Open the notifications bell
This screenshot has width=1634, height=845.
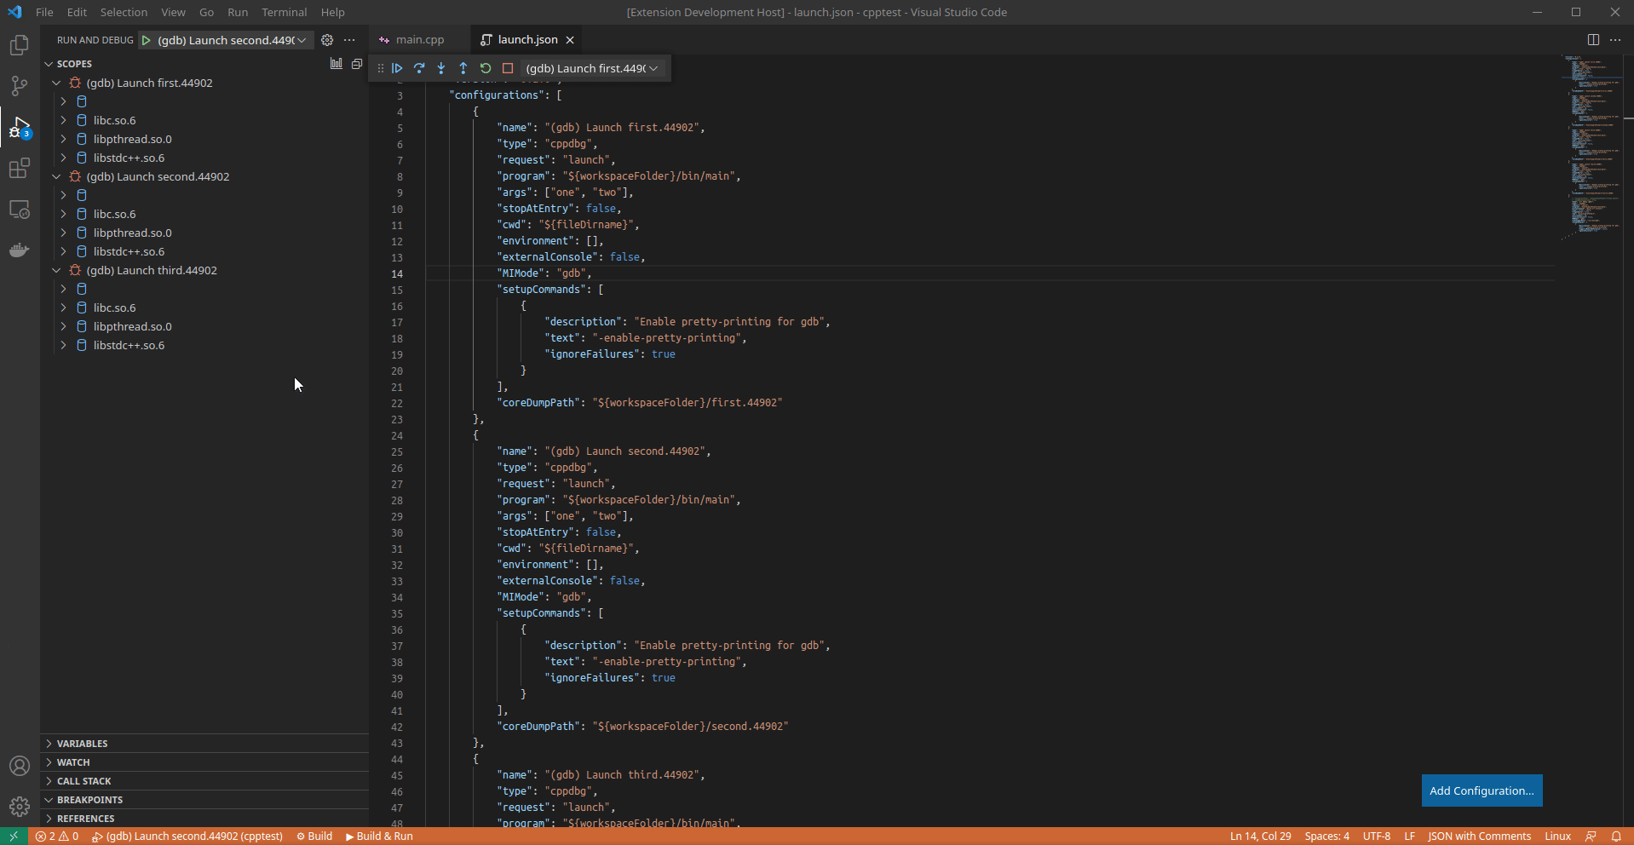tap(1616, 836)
